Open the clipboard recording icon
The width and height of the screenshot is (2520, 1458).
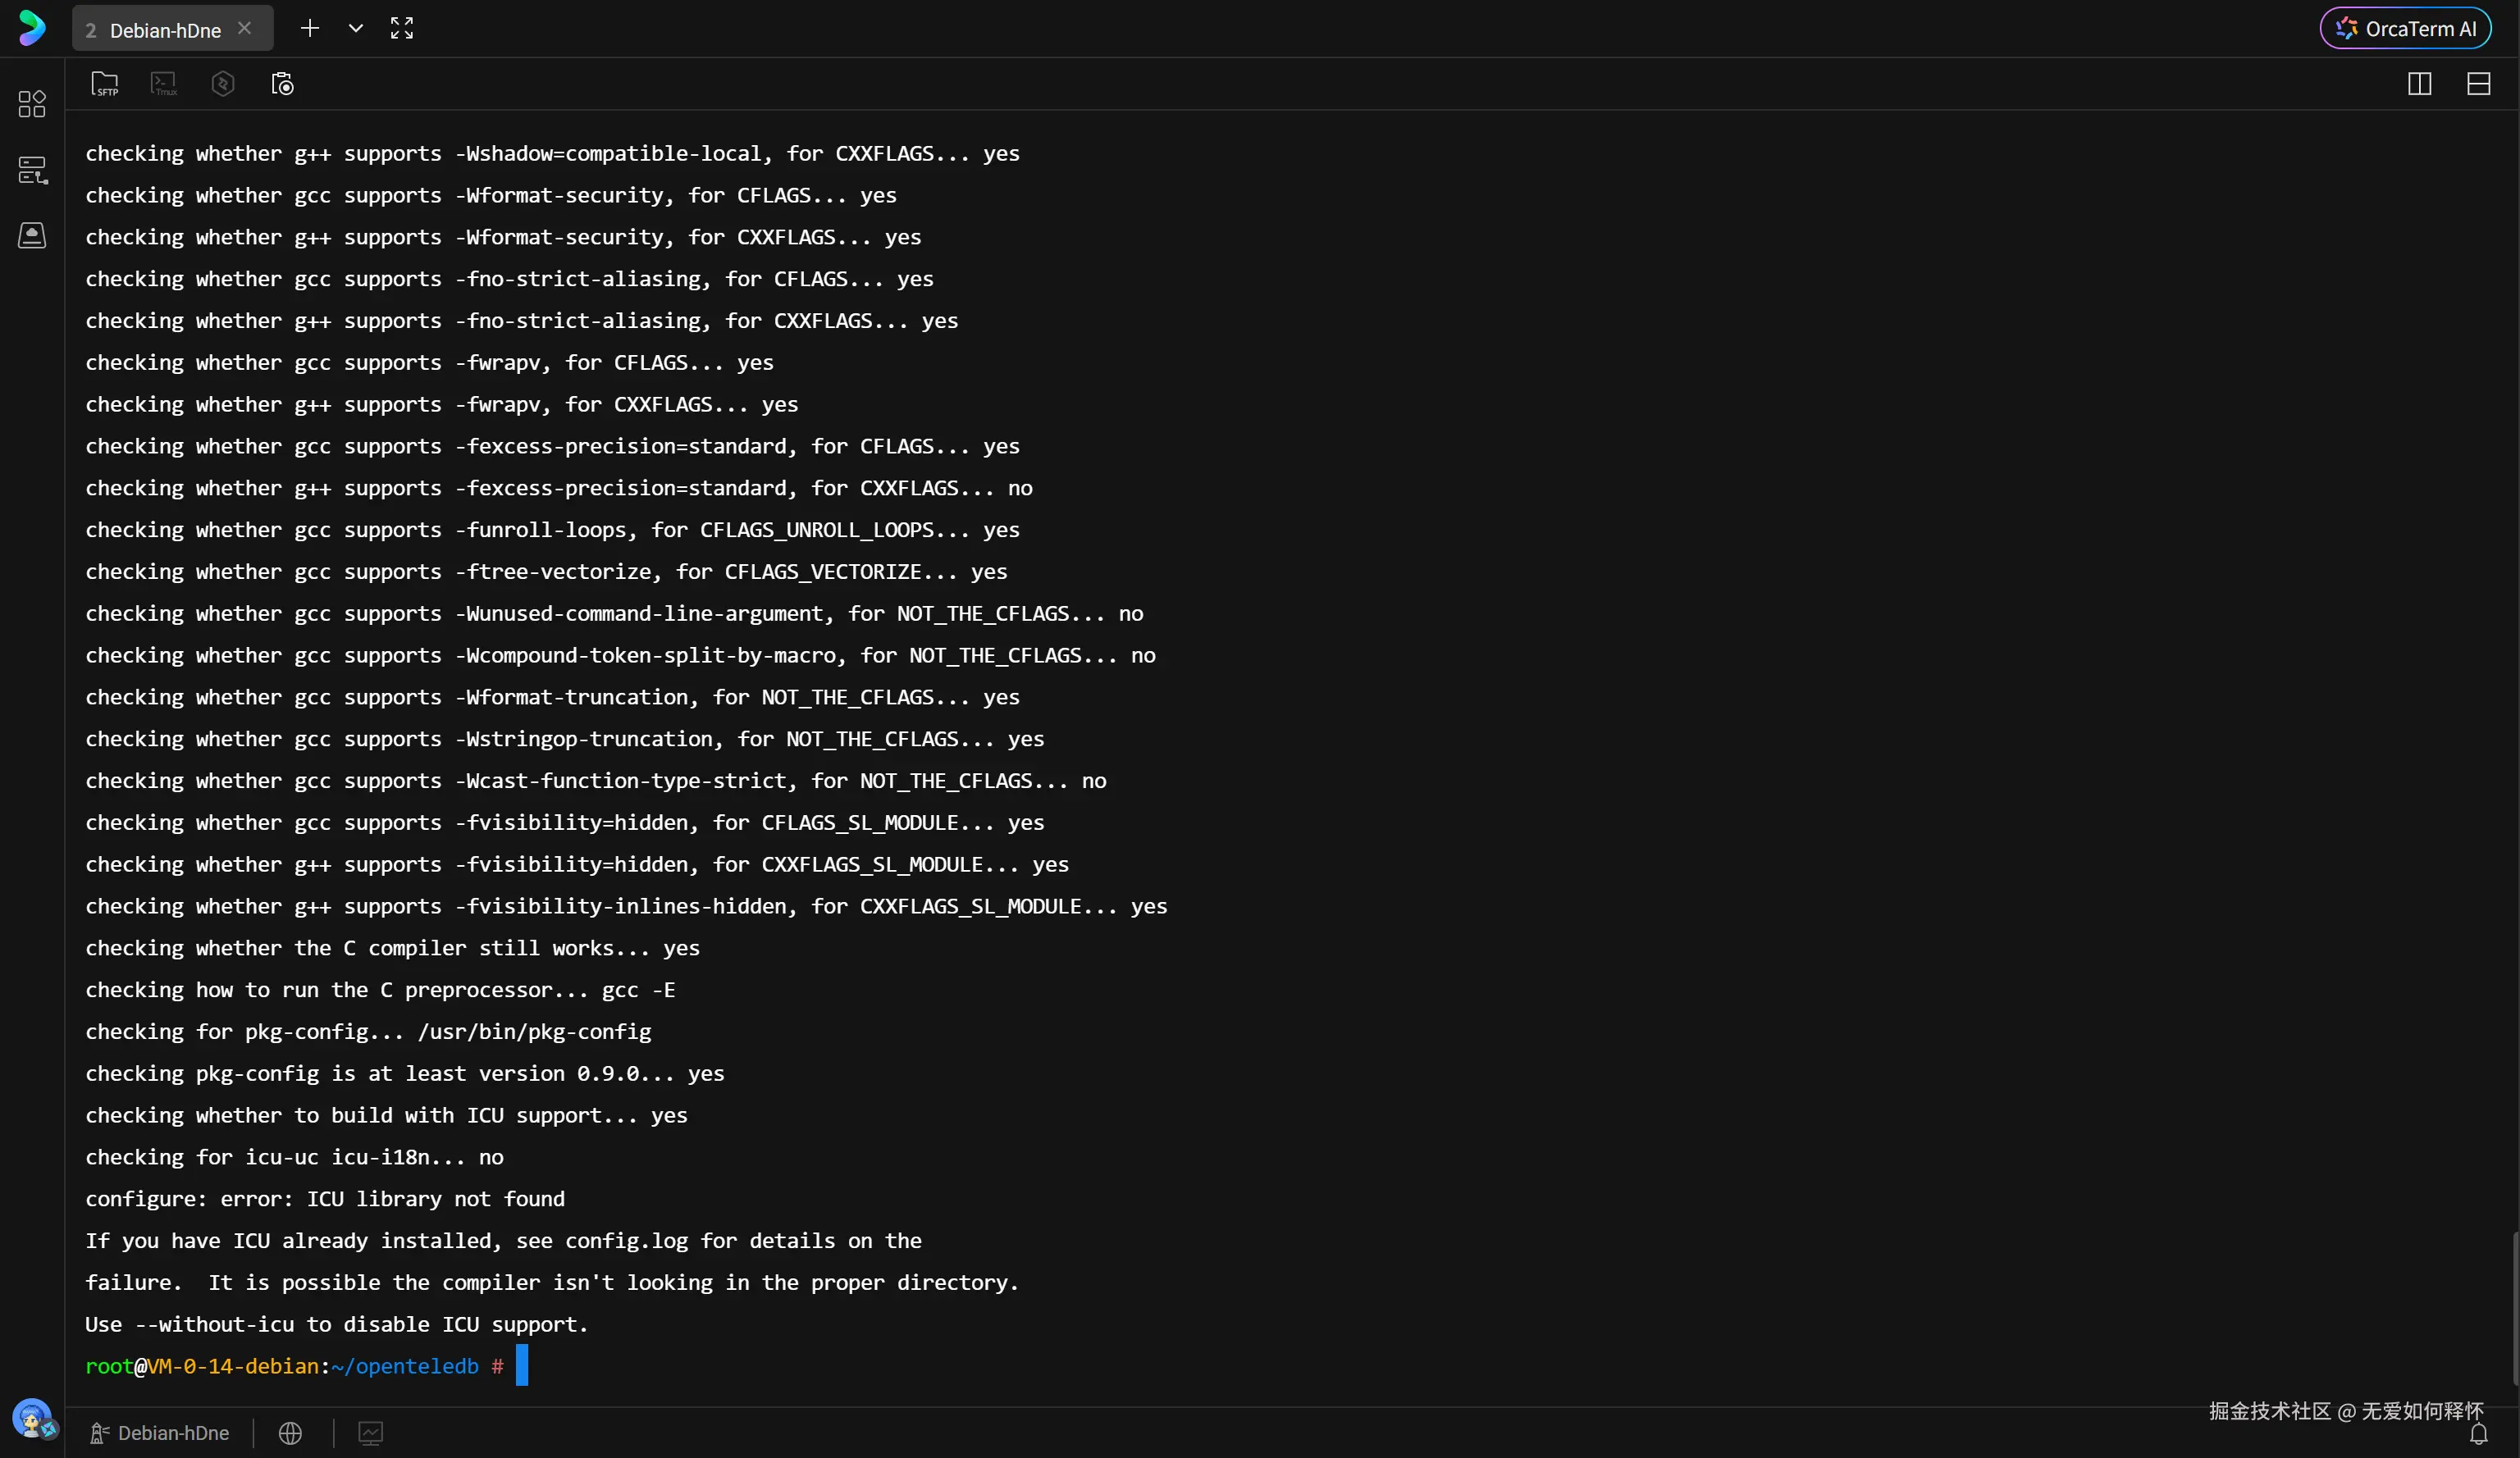tap(283, 84)
